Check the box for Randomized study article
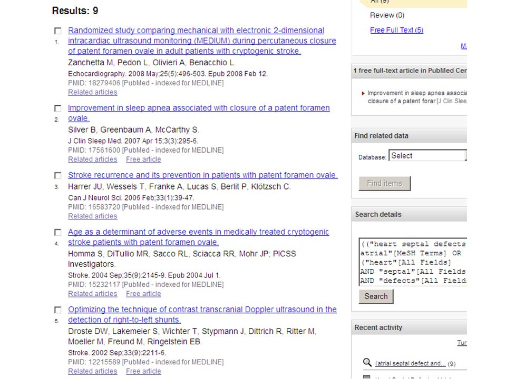 coord(58,31)
